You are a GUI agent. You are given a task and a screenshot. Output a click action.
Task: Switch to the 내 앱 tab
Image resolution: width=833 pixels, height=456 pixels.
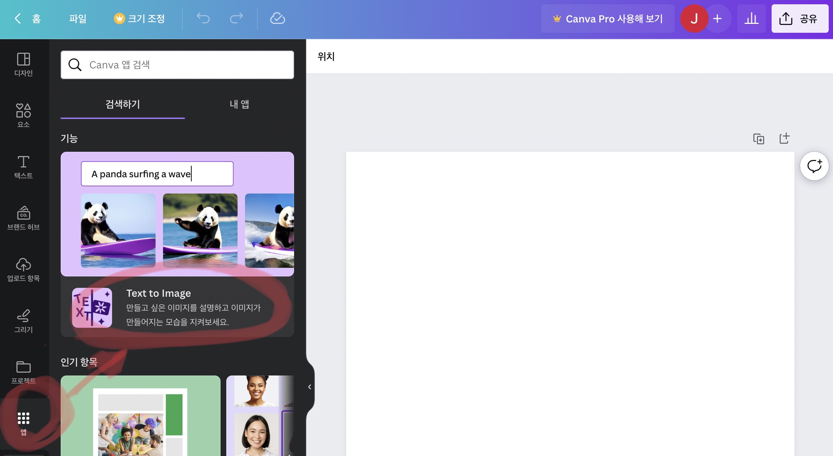(x=239, y=104)
